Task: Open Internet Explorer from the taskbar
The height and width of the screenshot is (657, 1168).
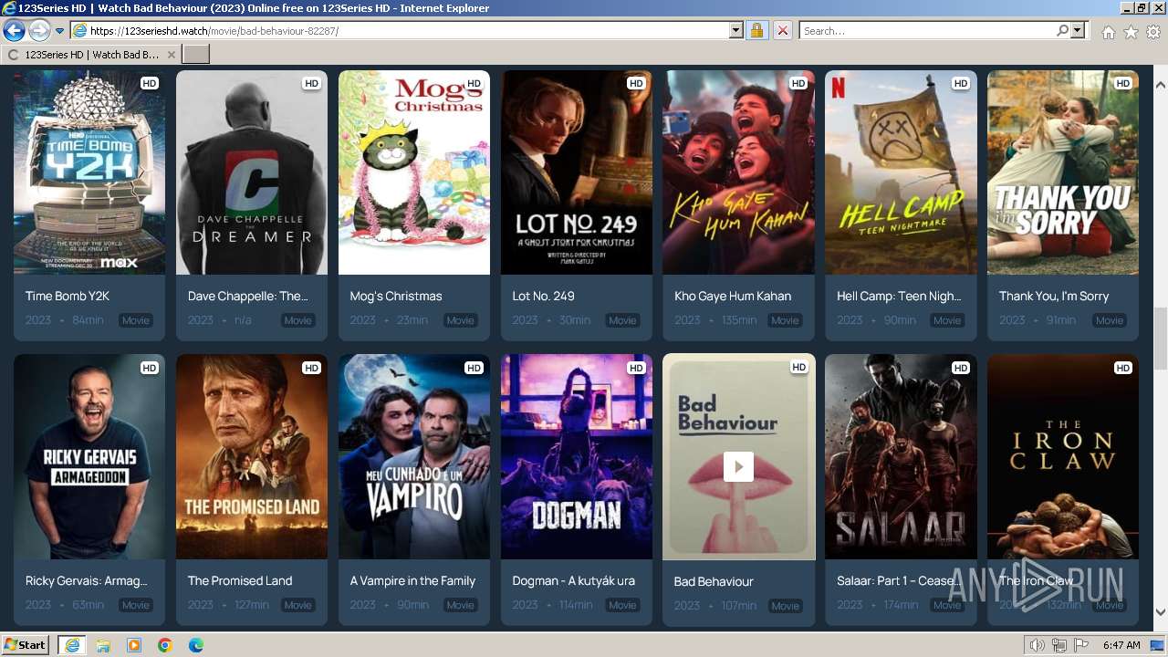Action: click(71, 645)
